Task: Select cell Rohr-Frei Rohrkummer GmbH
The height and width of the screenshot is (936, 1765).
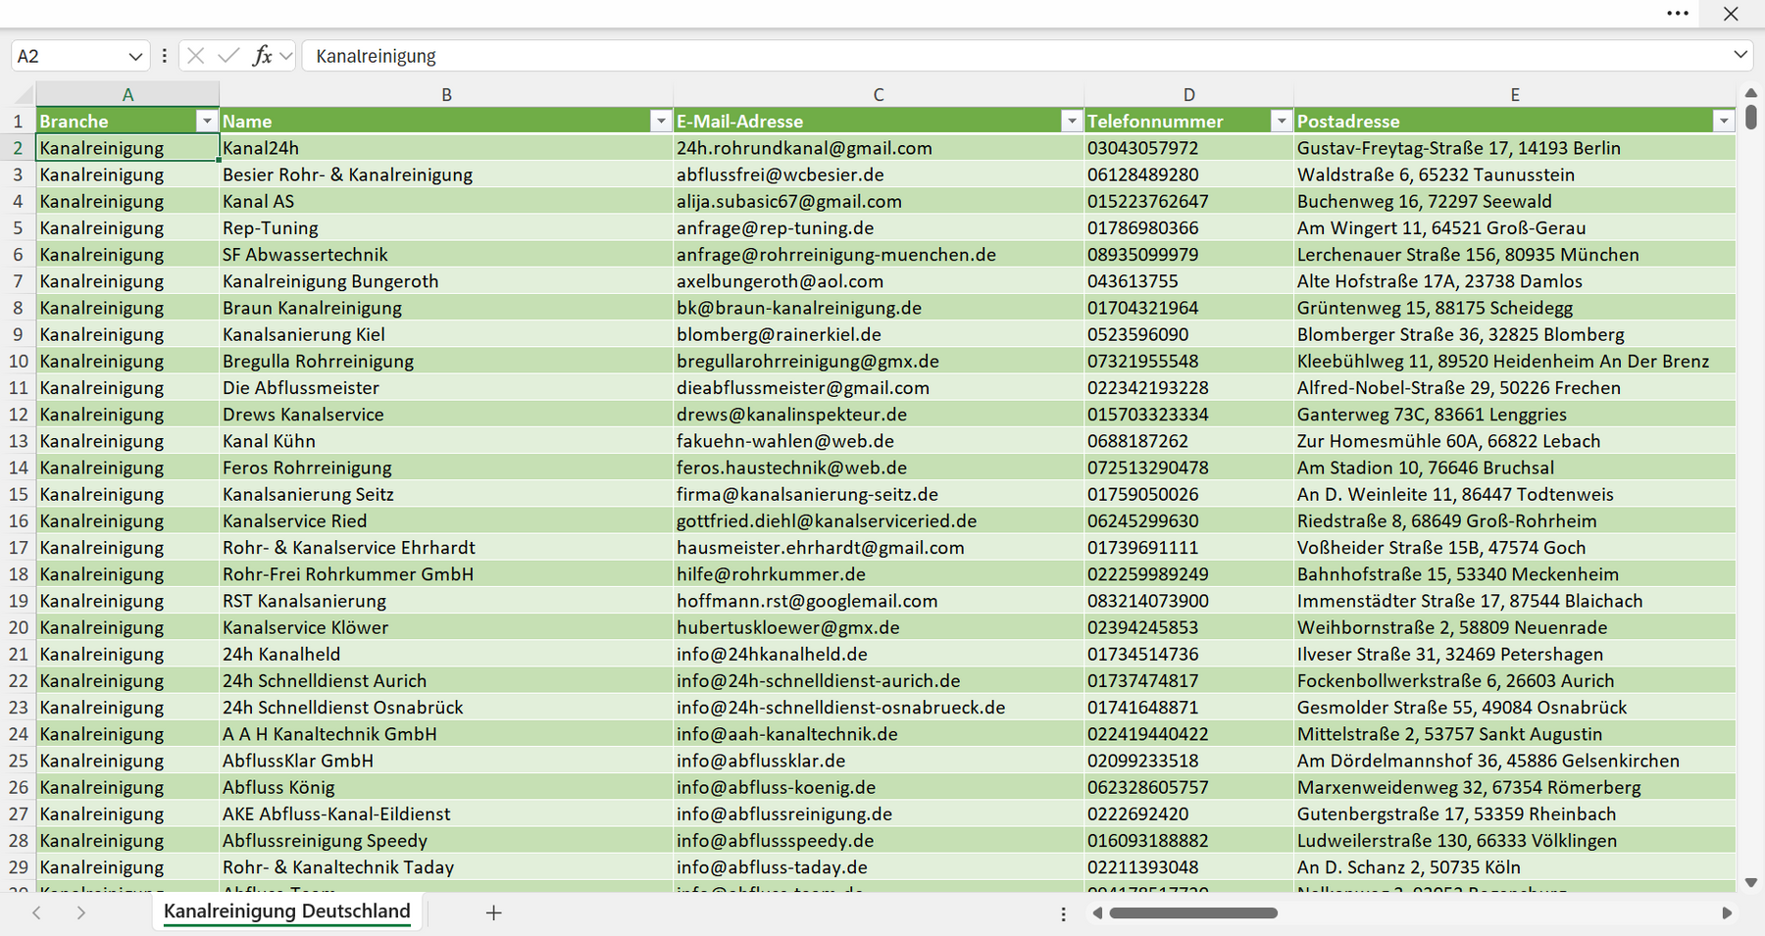Action: point(446,574)
